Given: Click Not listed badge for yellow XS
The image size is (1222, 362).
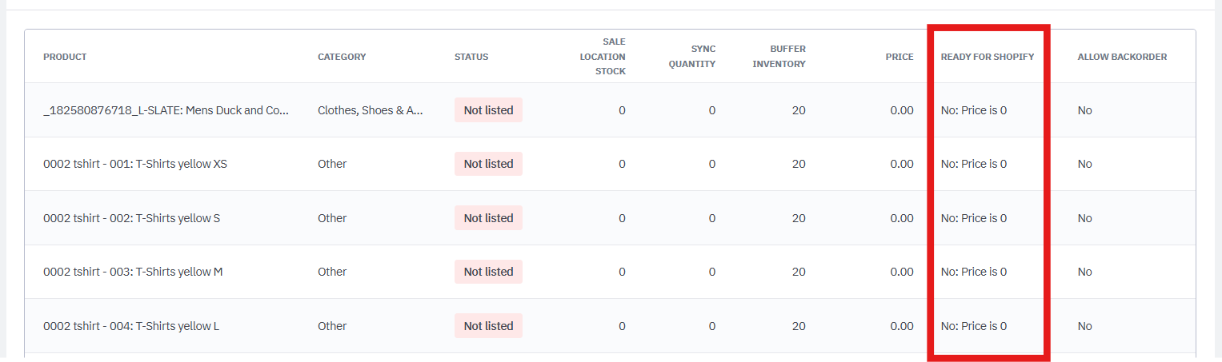Looking at the screenshot, I should (x=488, y=164).
